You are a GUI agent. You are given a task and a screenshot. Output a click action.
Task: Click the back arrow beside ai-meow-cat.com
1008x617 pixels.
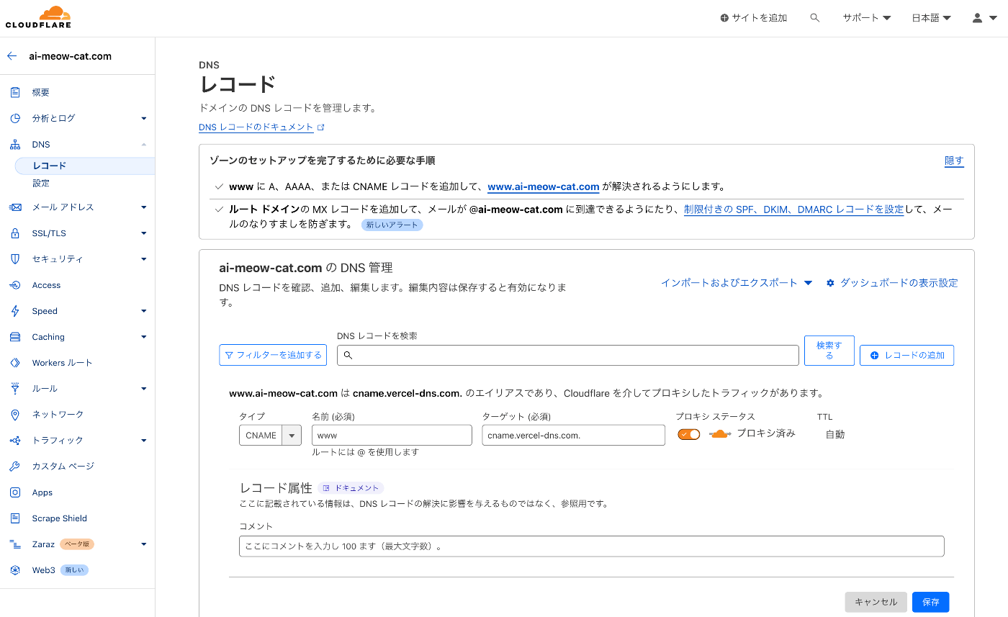click(x=12, y=56)
